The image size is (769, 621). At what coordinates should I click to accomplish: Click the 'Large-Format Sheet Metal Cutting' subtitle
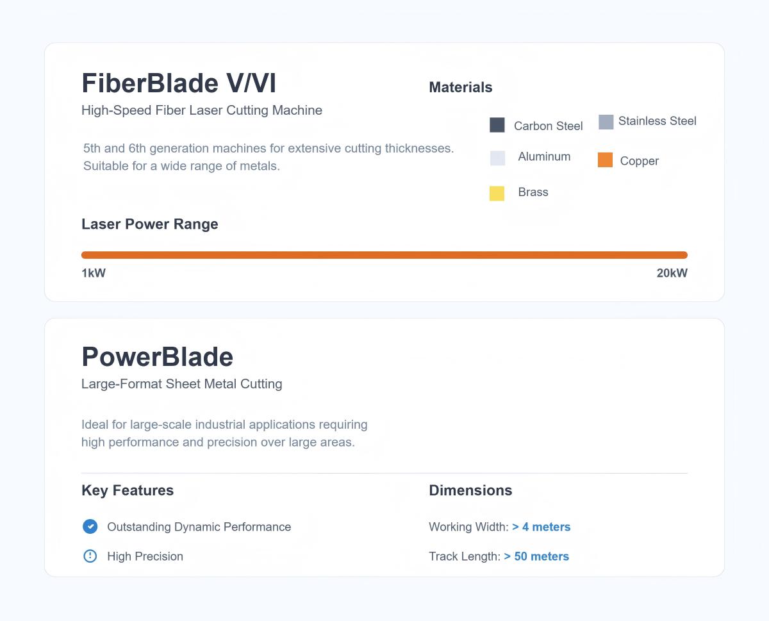182,384
